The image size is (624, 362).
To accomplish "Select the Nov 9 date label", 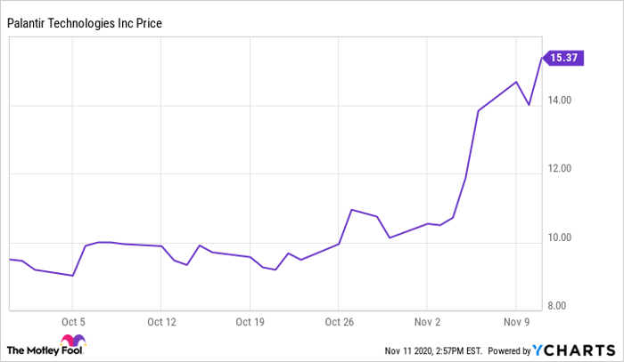I will point(517,321).
